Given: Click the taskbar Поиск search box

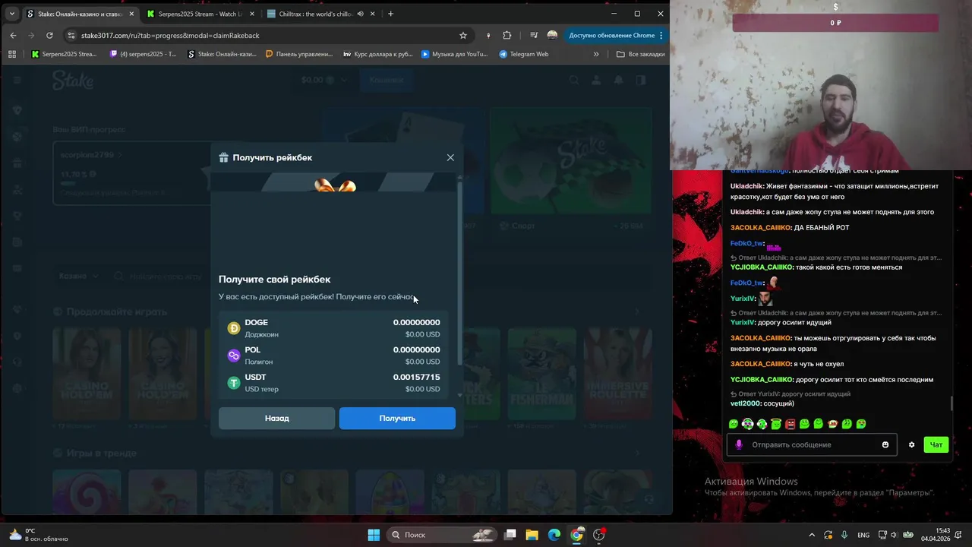Looking at the screenshot, I should point(442,535).
